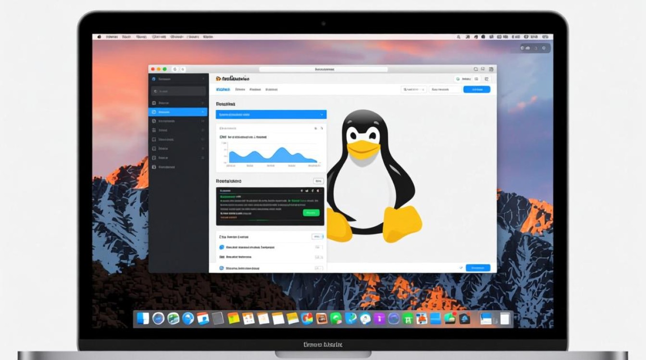Open the Apple menu in the menu bar

tap(100, 36)
